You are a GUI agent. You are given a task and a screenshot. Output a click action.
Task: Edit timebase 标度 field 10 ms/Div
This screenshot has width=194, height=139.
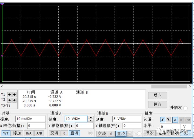click(31, 119)
